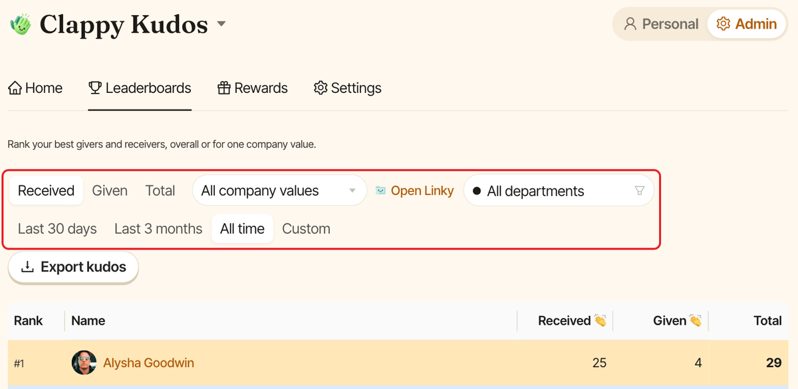
Task: Click the Export kudos button
Action: coord(73,267)
